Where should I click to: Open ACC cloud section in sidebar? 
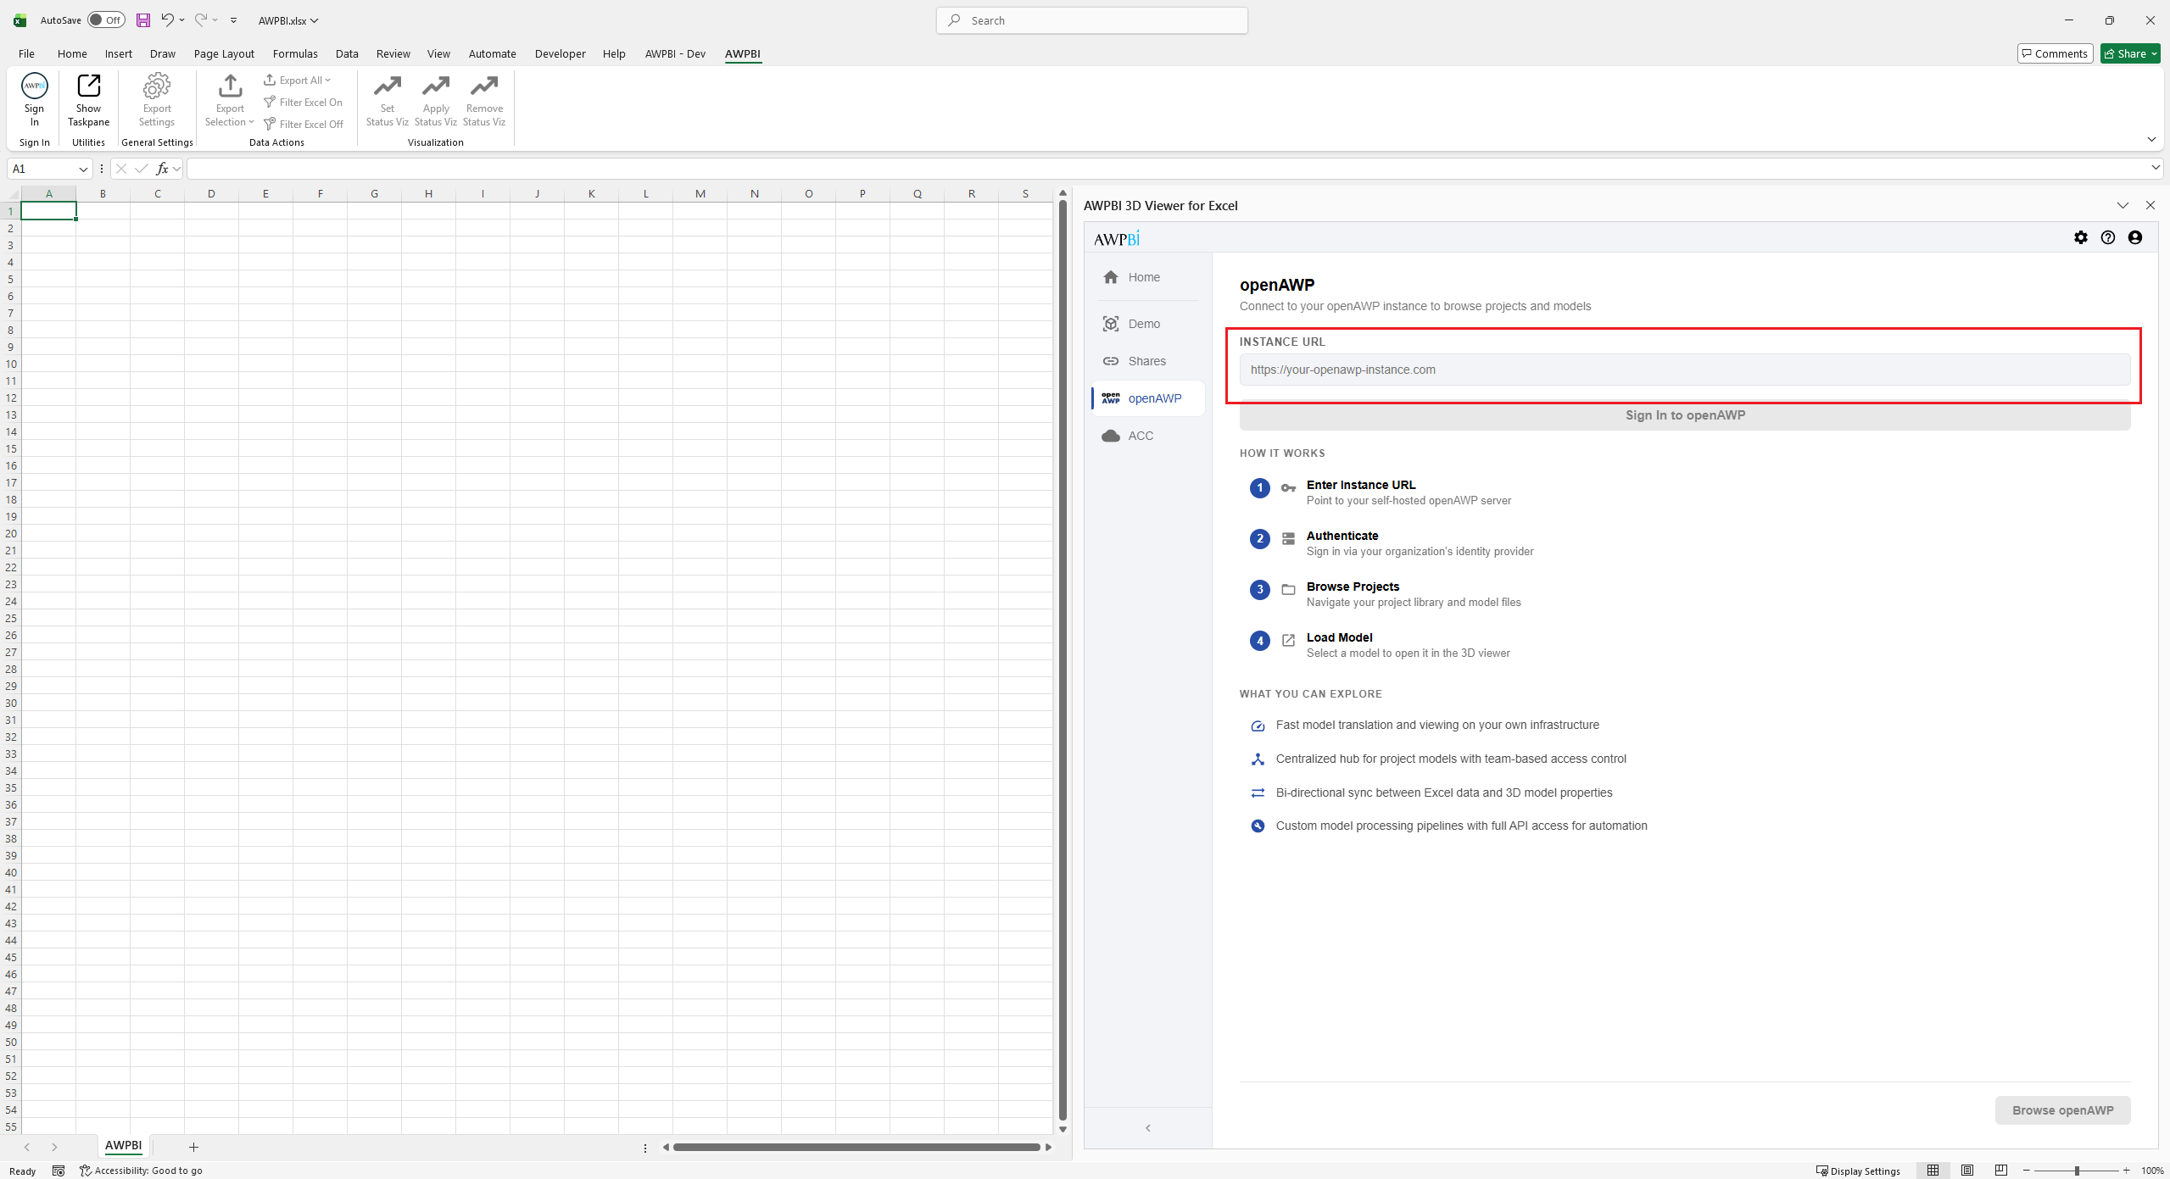pos(1148,436)
